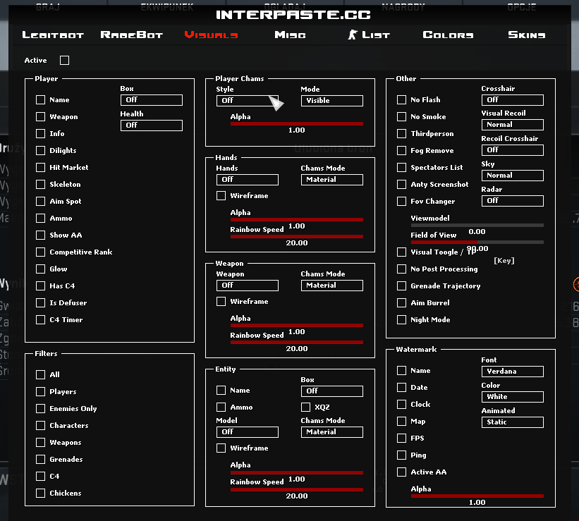The width and height of the screenshot is (579, 521).
Task: Enable the Skeleton checkbox in Player
Action: [x=41, y=185]
